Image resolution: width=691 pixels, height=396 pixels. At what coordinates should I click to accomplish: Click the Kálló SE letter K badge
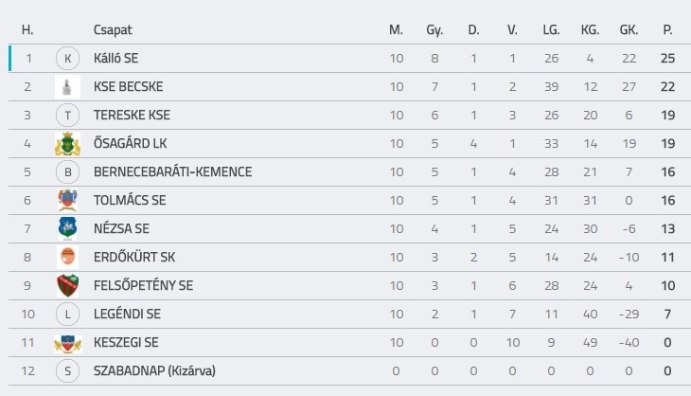point(67,58)
